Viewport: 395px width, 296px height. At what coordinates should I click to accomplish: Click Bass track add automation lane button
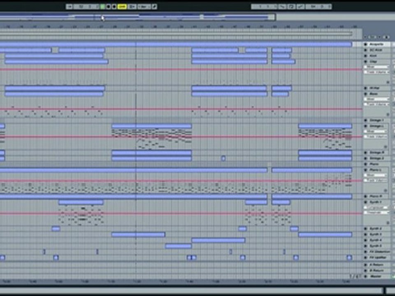tap(388, 115)
